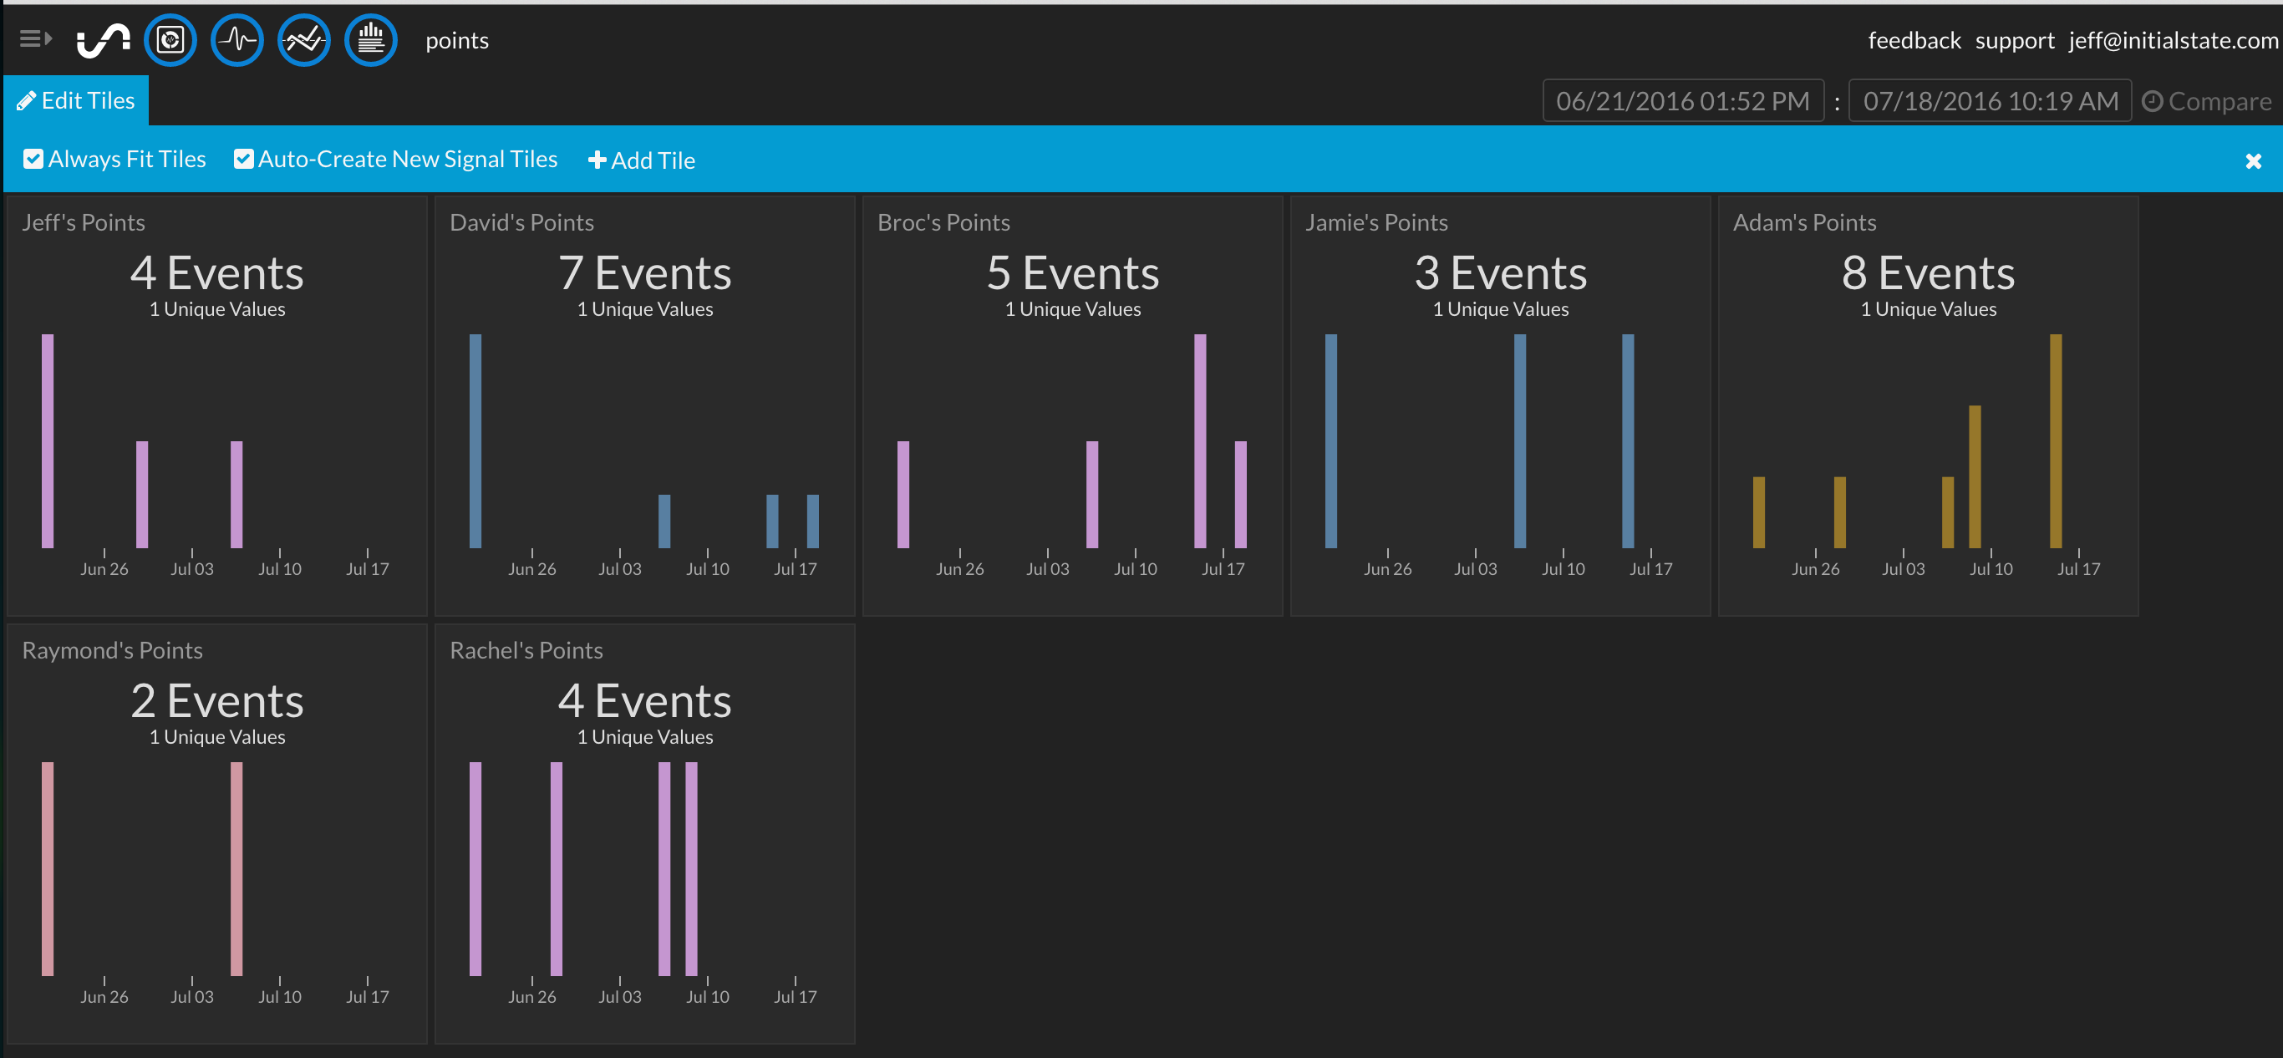Click the second pink bar in Raymond's chart
Image resolution: width=2283 pixels, height=1058 pixels.
236,869
